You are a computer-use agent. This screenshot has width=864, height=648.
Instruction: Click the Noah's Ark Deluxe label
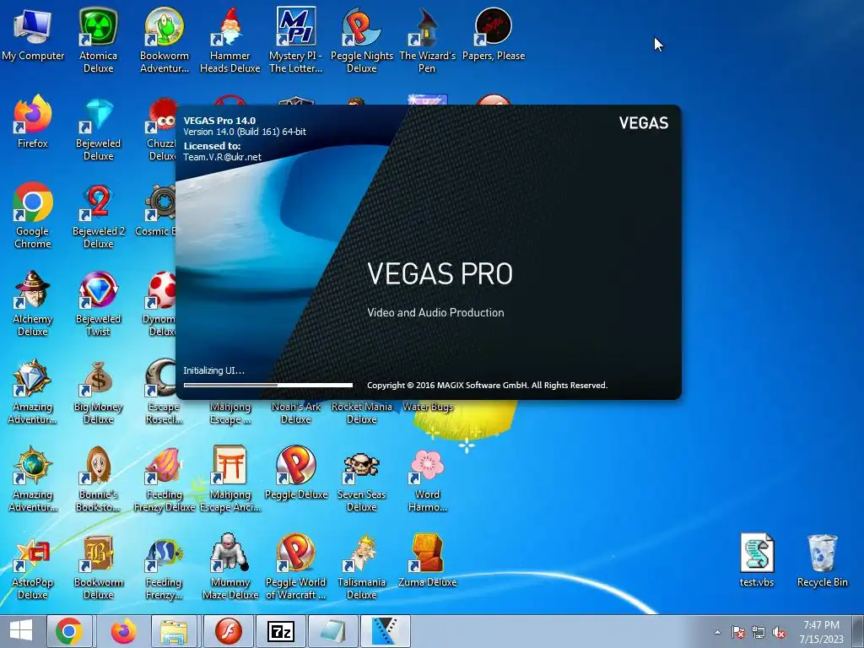(296, 413)
